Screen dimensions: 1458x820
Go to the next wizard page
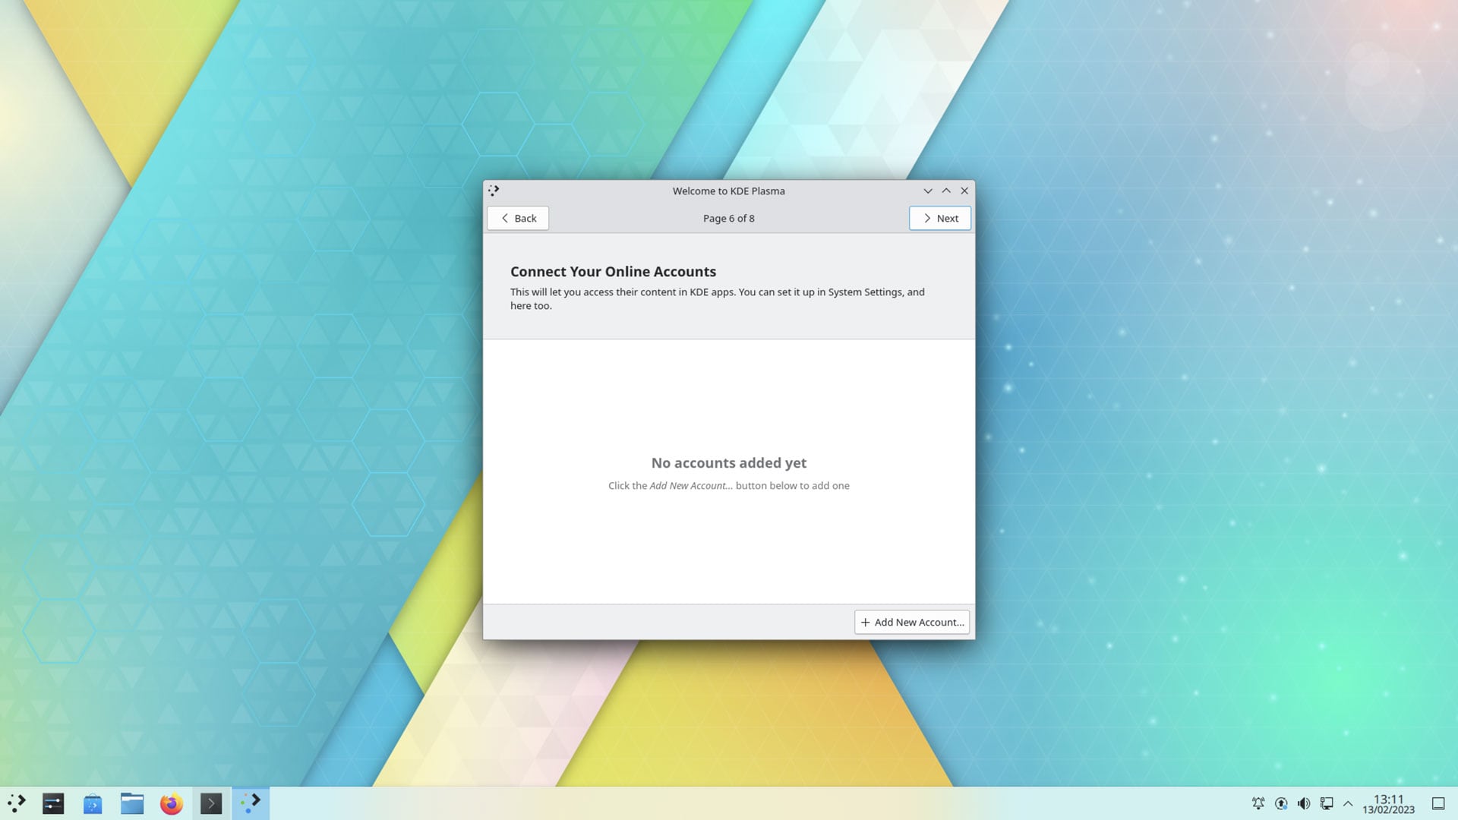(940, 218)
